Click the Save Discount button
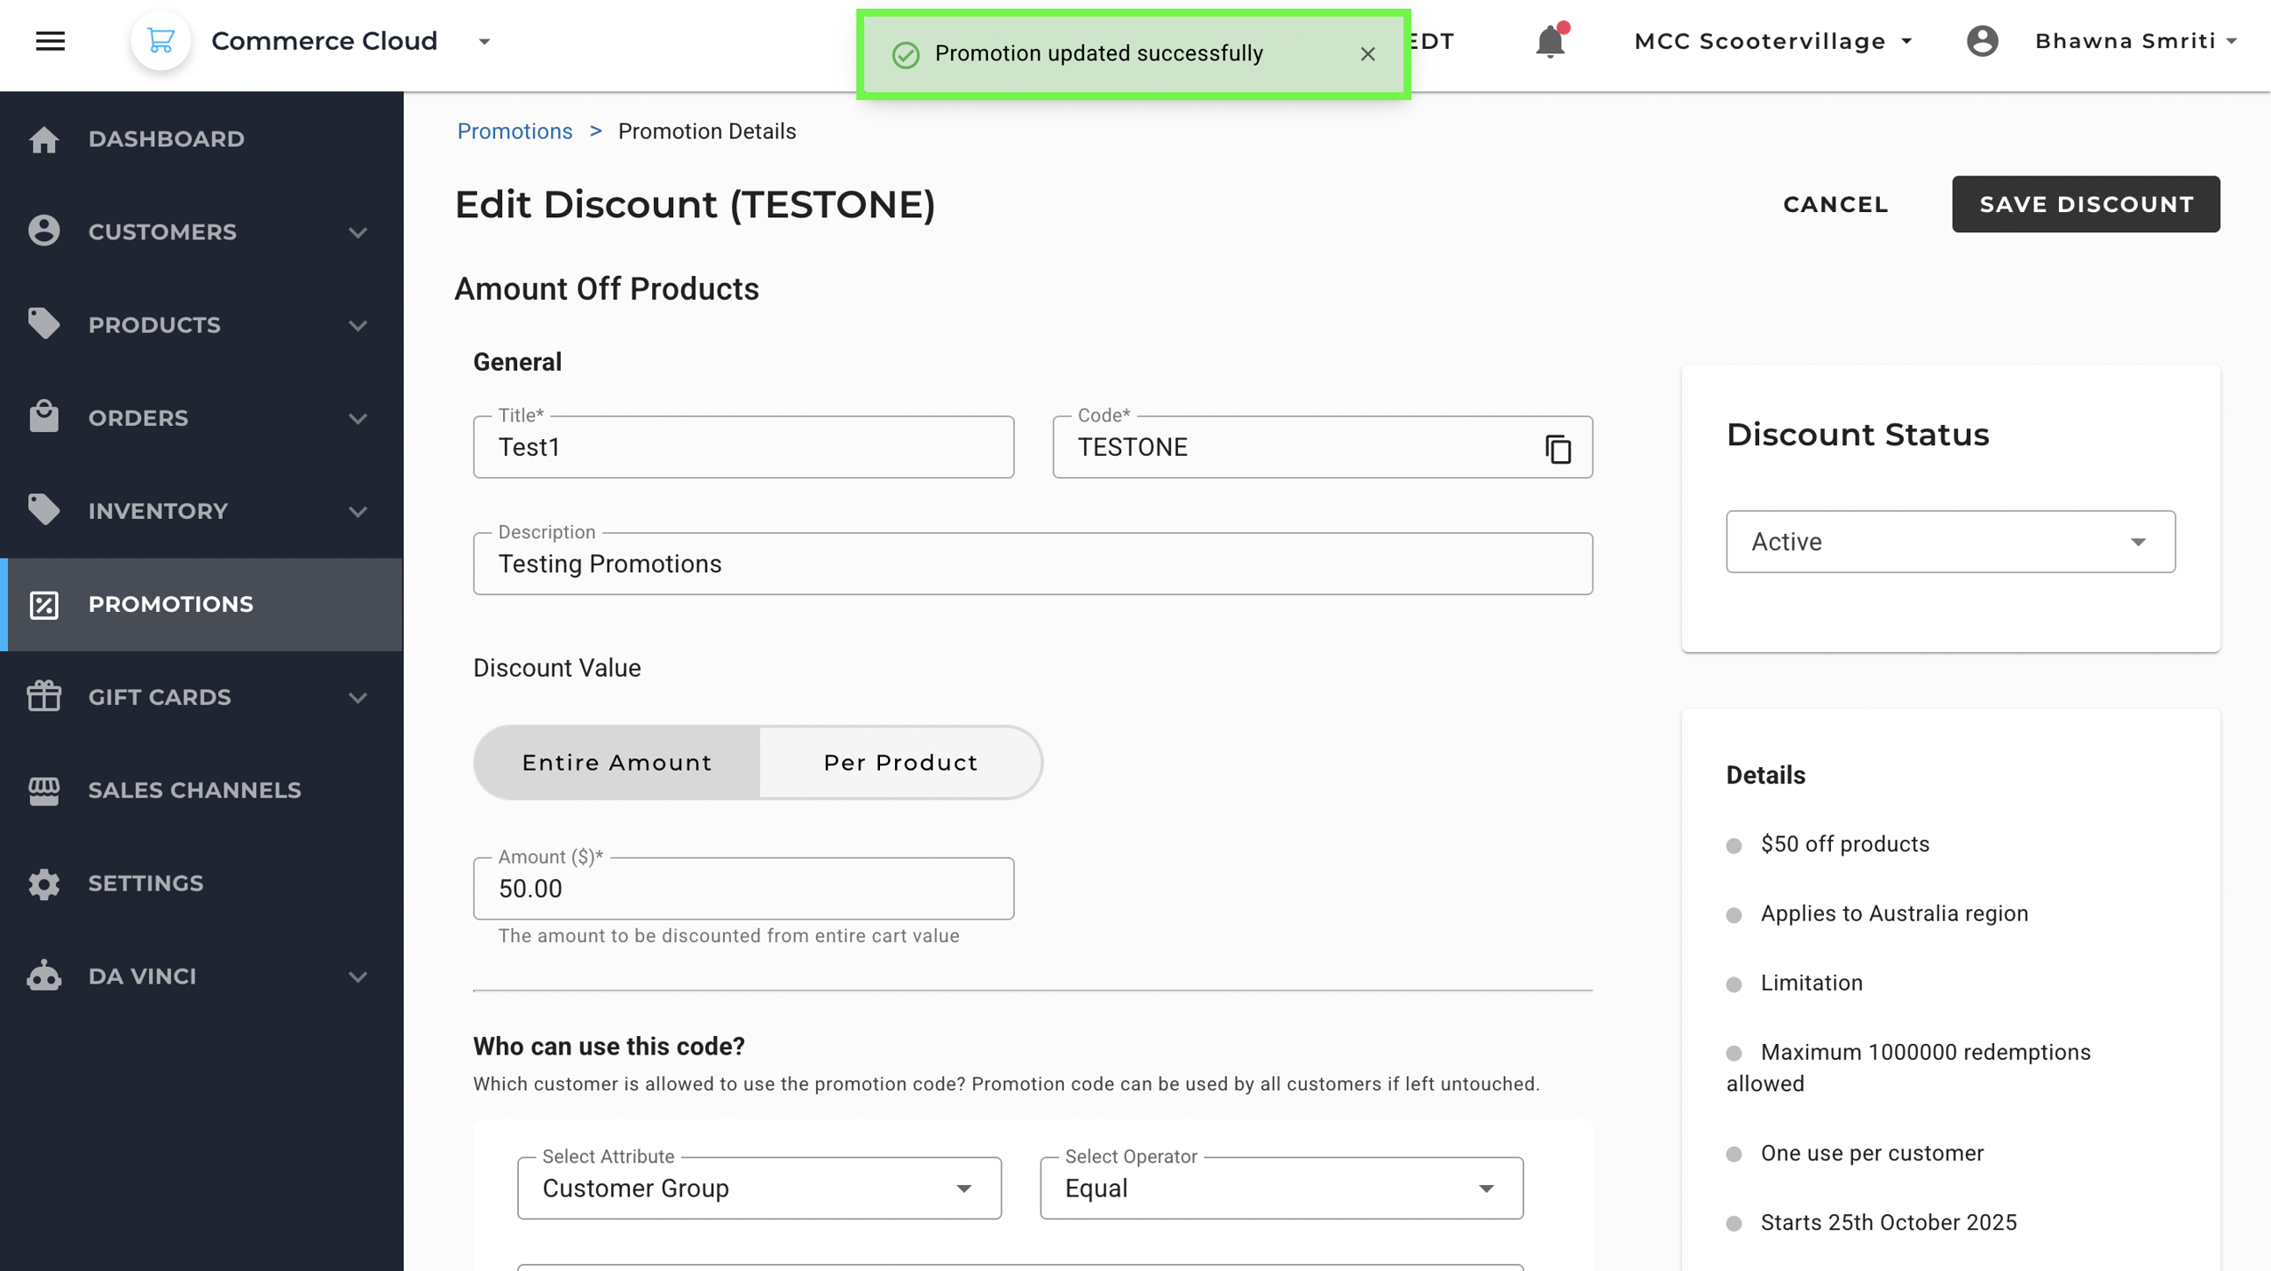Viewport: 2271px width, 1271px height. (x=2085, y=204)
